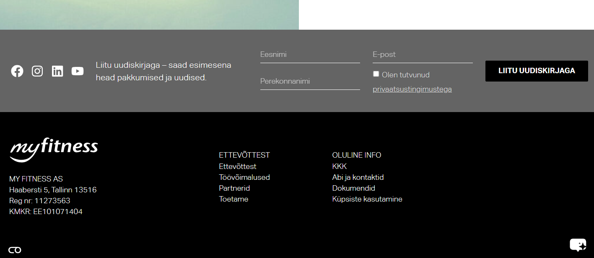Click the cookie consent icon at bottom left

[15, 250]
